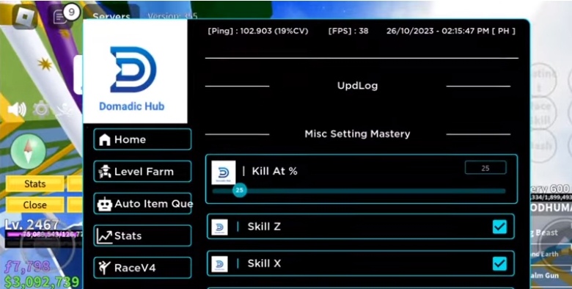Open the Roblox menu icon
Viewport: 572px width, 289px height.
(25, 16)
